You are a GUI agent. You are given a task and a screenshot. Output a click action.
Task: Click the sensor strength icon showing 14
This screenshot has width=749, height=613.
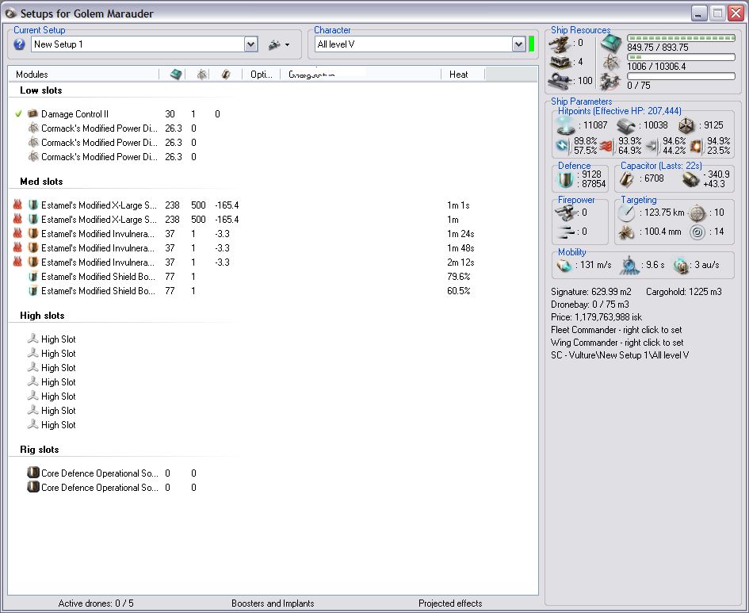(697, 232)
